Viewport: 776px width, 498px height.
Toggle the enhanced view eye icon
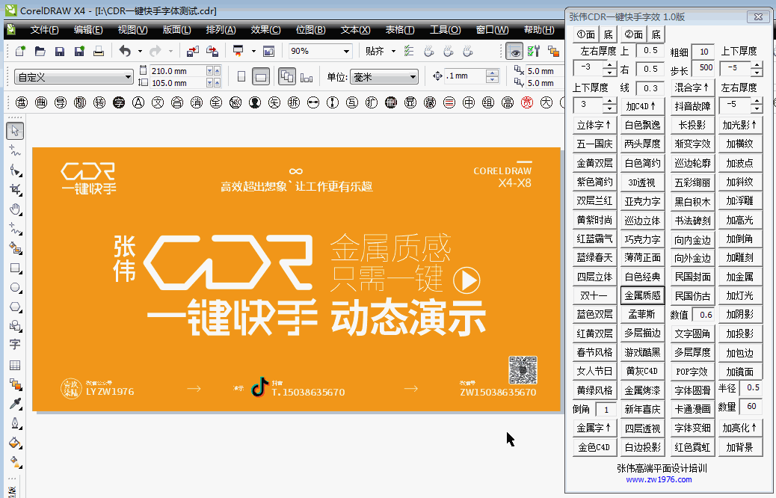coord(516,51)
